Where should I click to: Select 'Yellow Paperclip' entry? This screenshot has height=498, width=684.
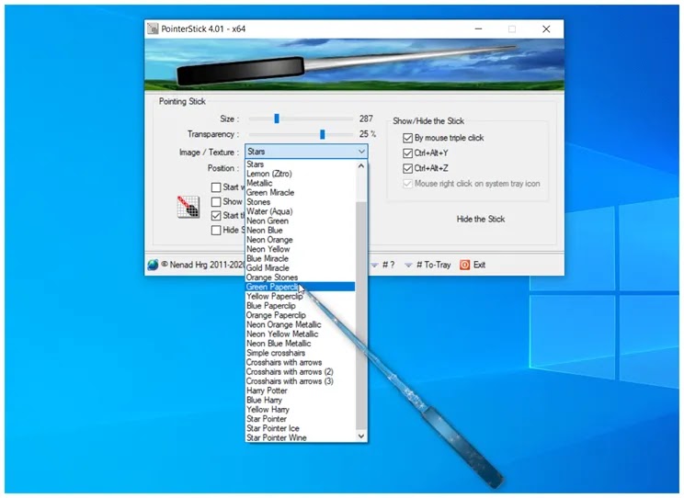(x=300, y=297)
